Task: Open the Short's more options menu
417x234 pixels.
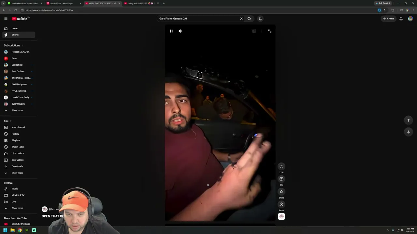Action: [262, 31]
